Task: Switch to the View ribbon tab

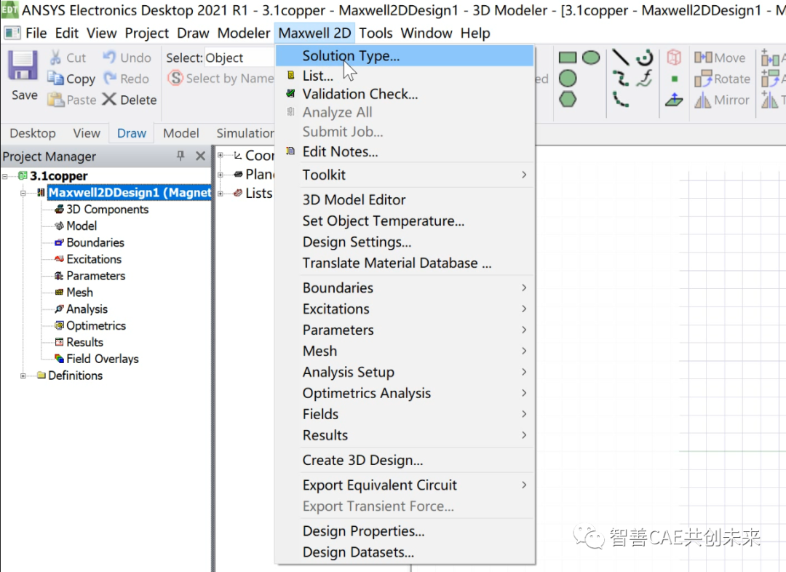Action: tap(87, 133)
